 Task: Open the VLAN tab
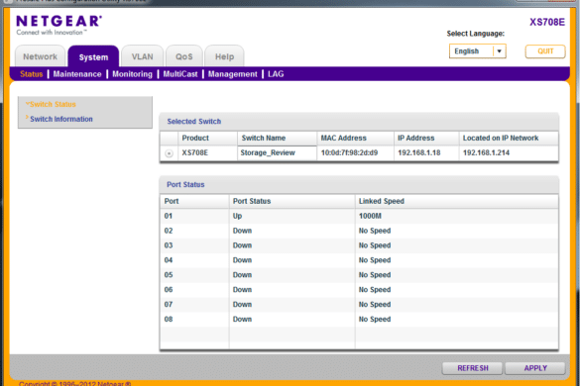[143, 56]
